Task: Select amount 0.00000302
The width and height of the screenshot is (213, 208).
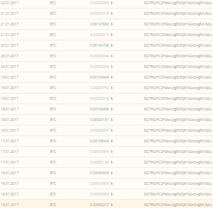Action: coord(100,194)
